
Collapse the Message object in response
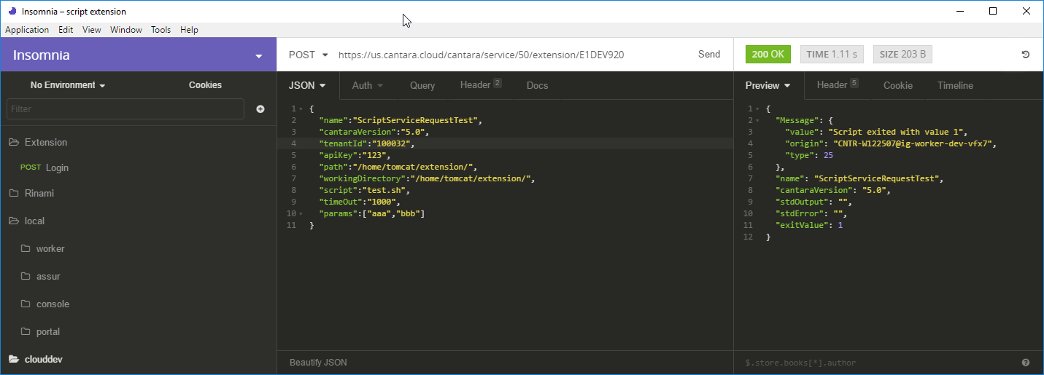click(x=757, y=120)
